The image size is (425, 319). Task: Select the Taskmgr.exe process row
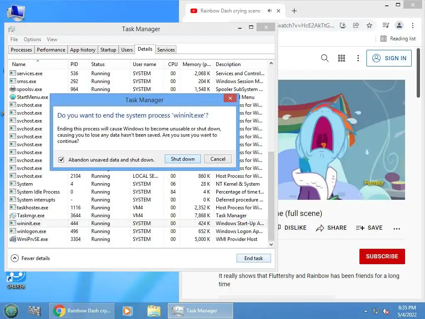pyautogui.click(x=138, y=216)
